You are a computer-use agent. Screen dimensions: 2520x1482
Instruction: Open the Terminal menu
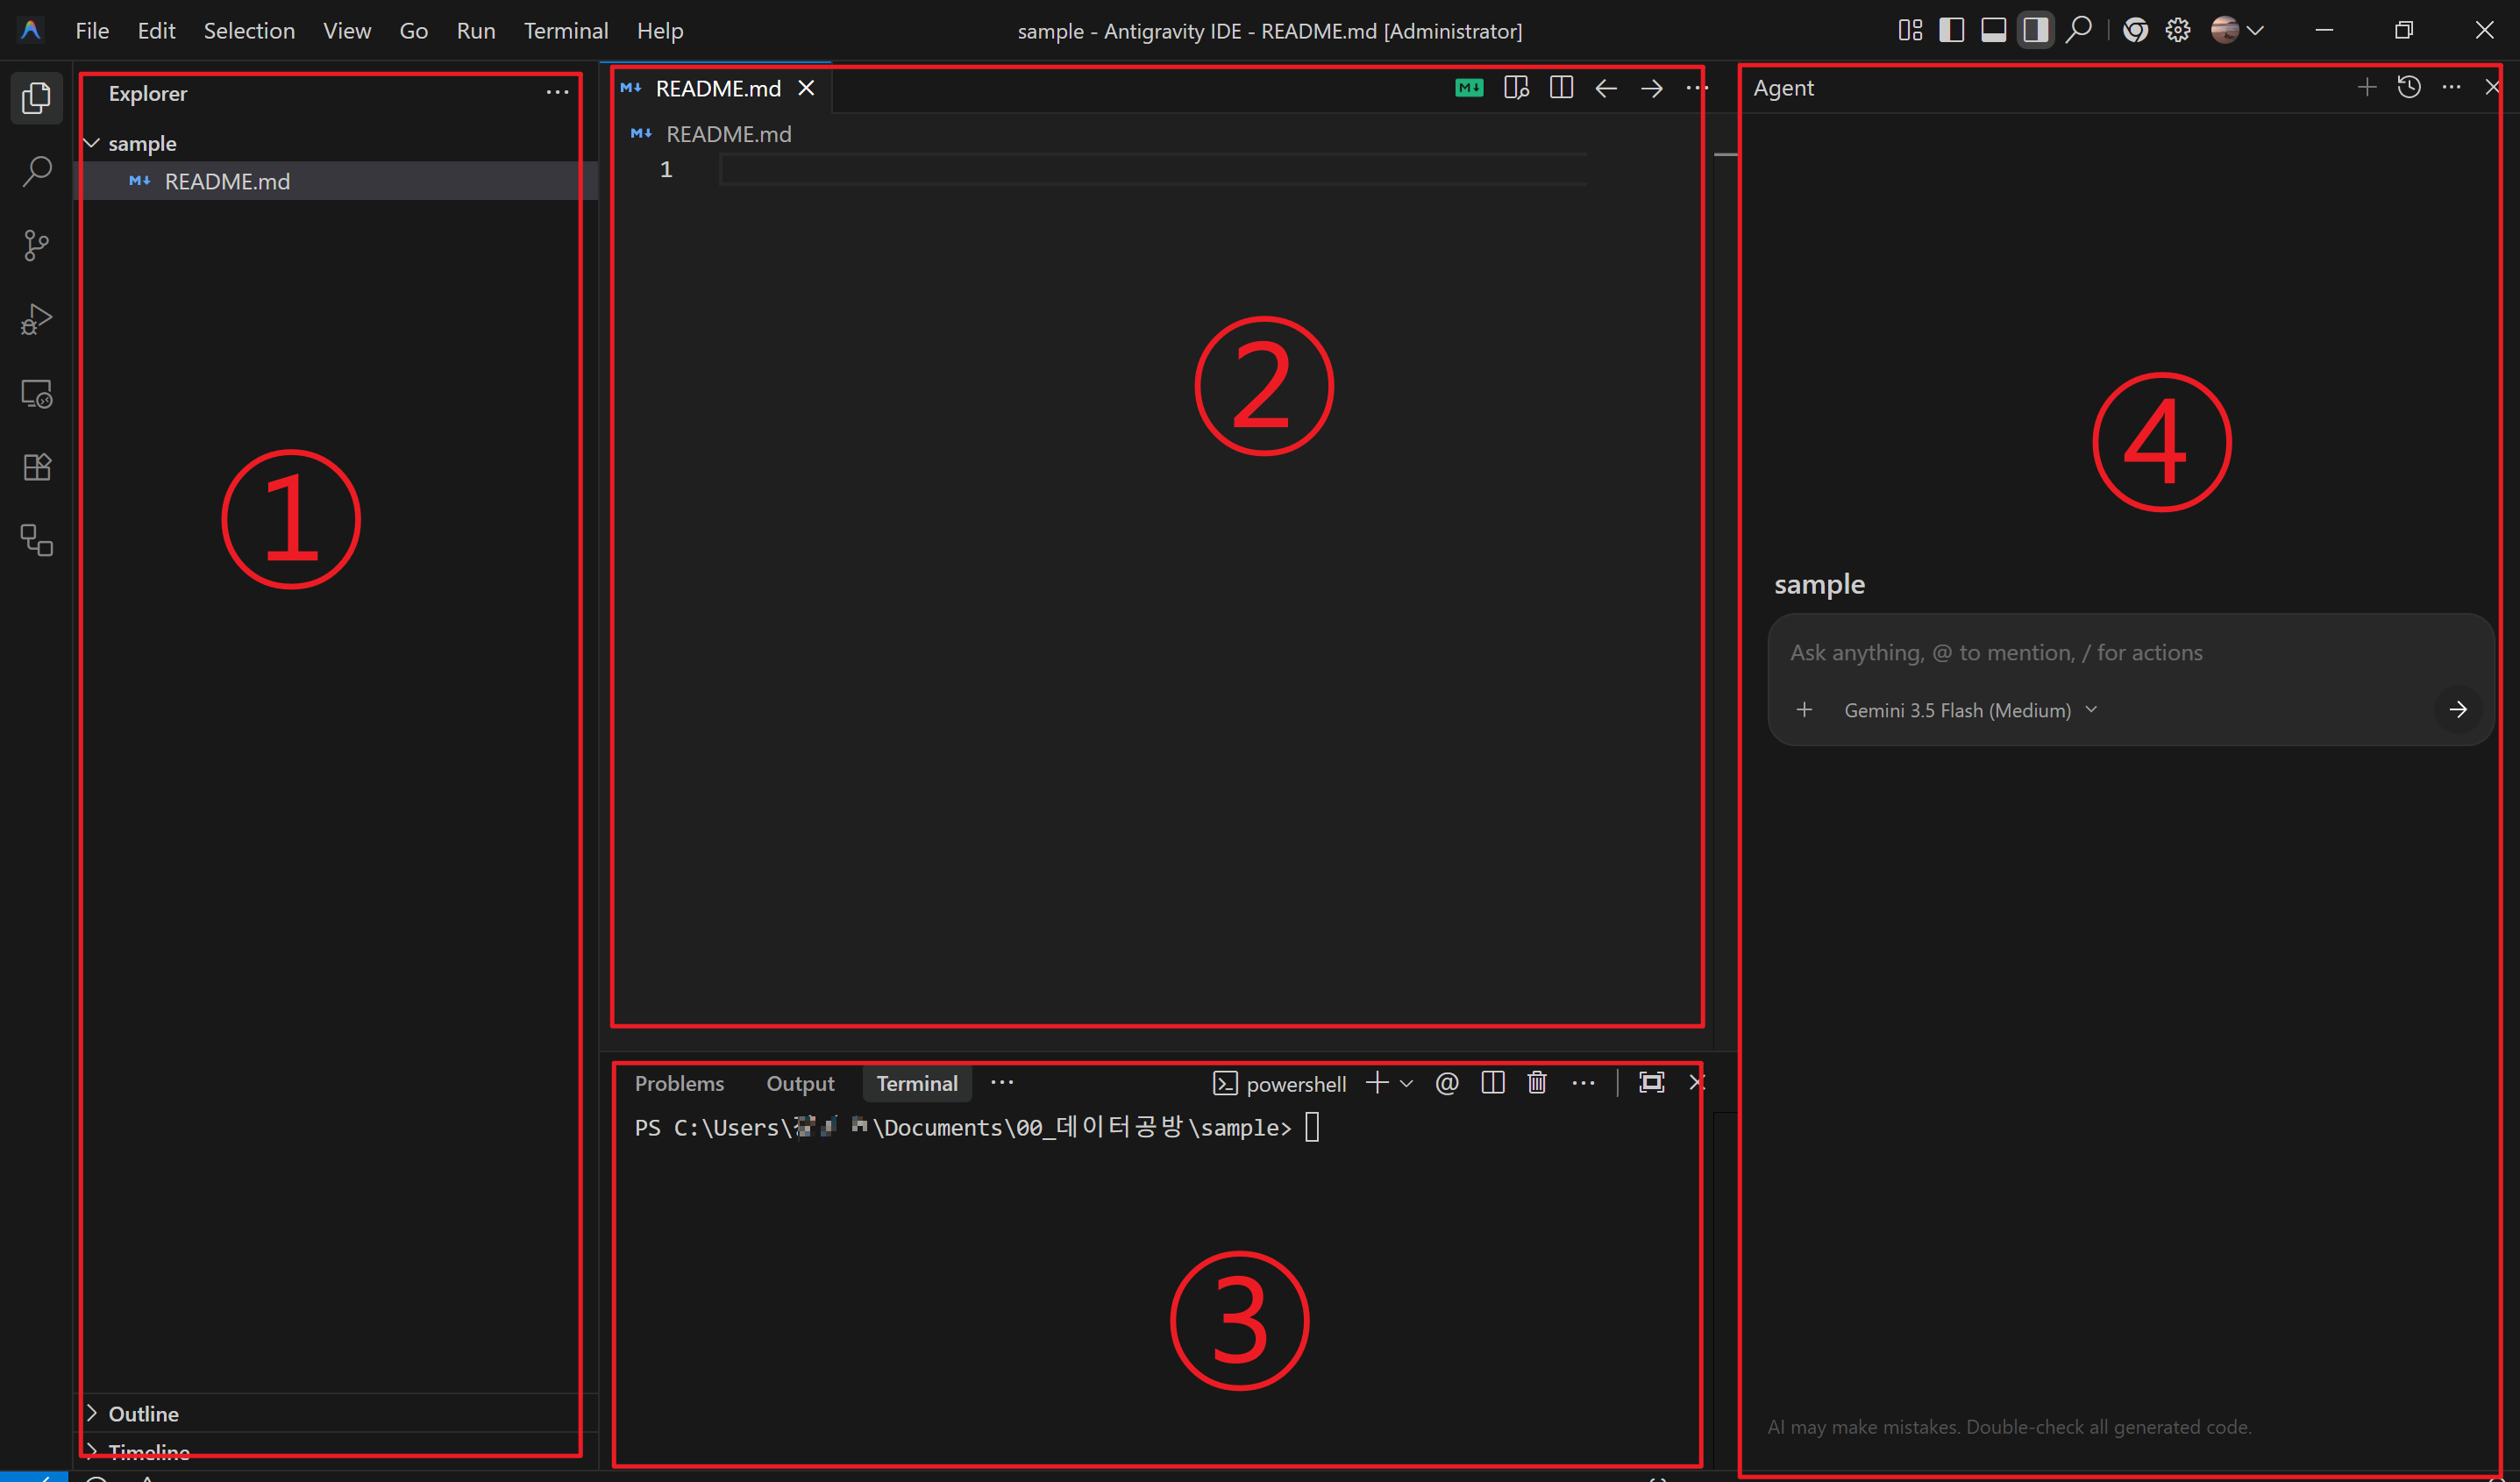pyautogui.click(x=566, y=31)
